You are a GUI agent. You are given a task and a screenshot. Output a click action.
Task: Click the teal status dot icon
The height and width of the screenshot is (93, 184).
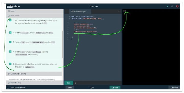point(167,6)
